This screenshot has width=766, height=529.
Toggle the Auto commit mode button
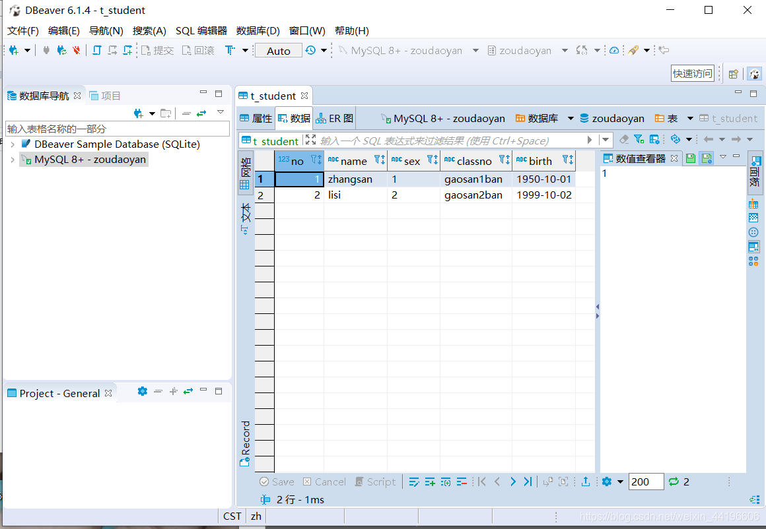click(x=279, y=51)
